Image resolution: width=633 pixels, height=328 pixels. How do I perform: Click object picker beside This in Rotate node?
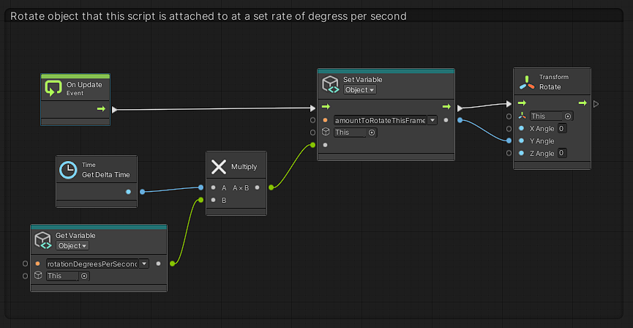coord(568,116)
